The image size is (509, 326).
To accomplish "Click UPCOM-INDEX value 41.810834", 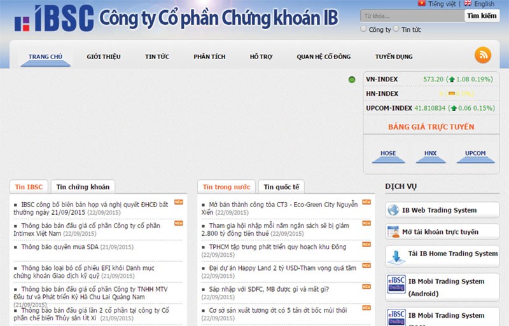I will 430,108.
